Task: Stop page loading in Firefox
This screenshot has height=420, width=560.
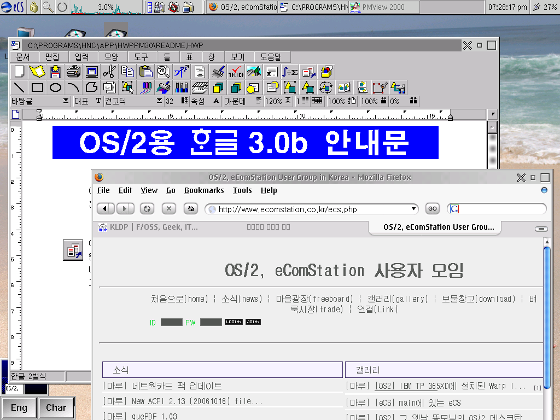Action: [169, 208]
